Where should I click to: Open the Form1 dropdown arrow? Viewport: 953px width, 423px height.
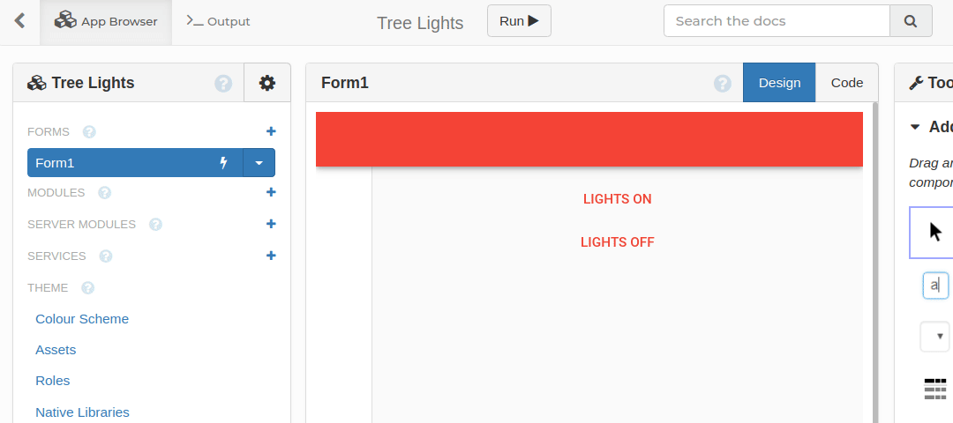point(259,163)
